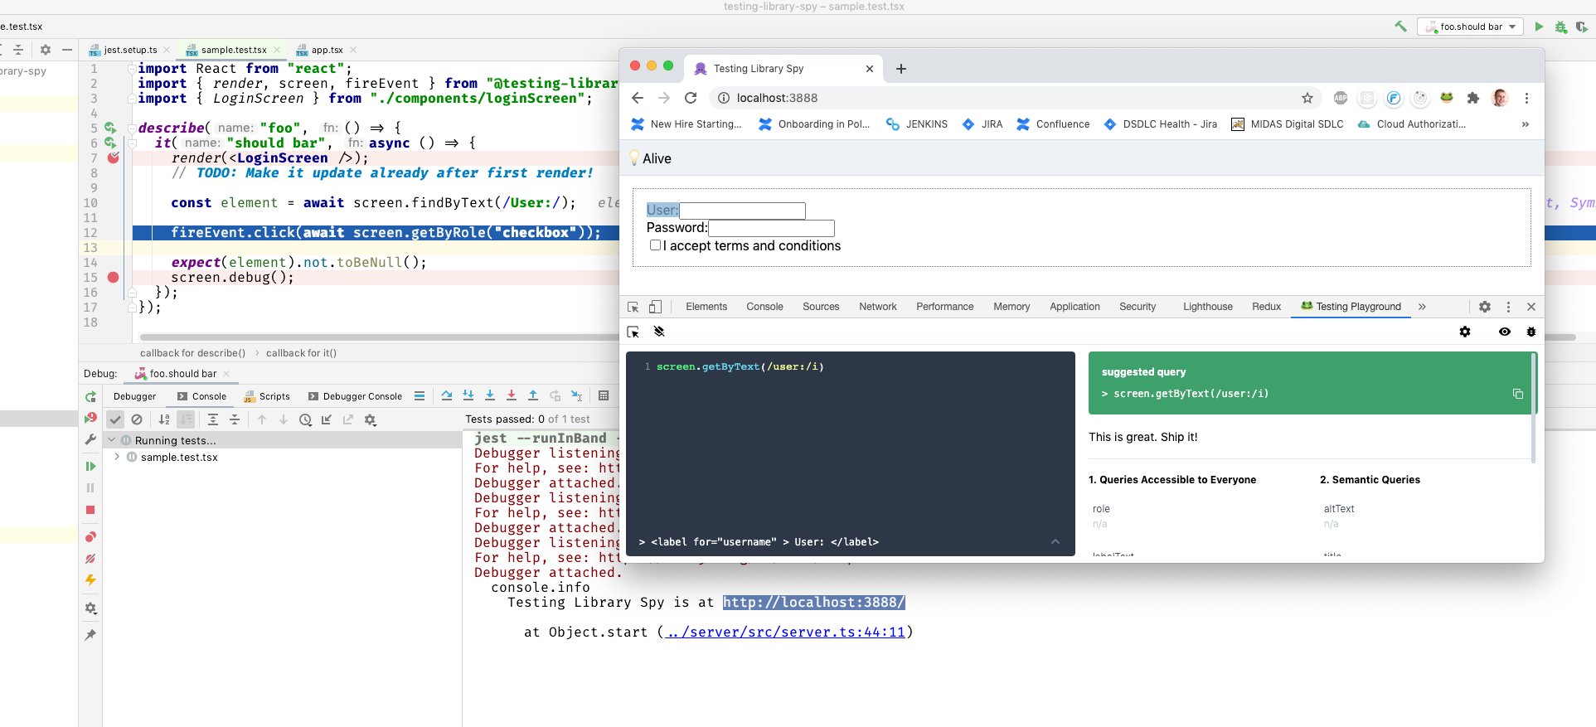
Task: Open the Chrome three-dot menu
Action: pos(1526,98)
